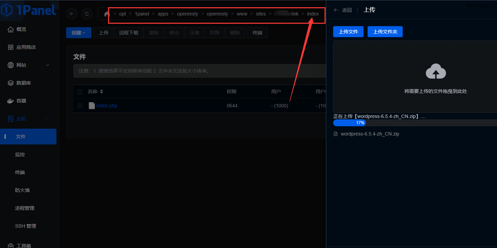Click the index breadcrumb
Image resolution: width=497 pixels, height=248 pixels.
coord(313,14)
